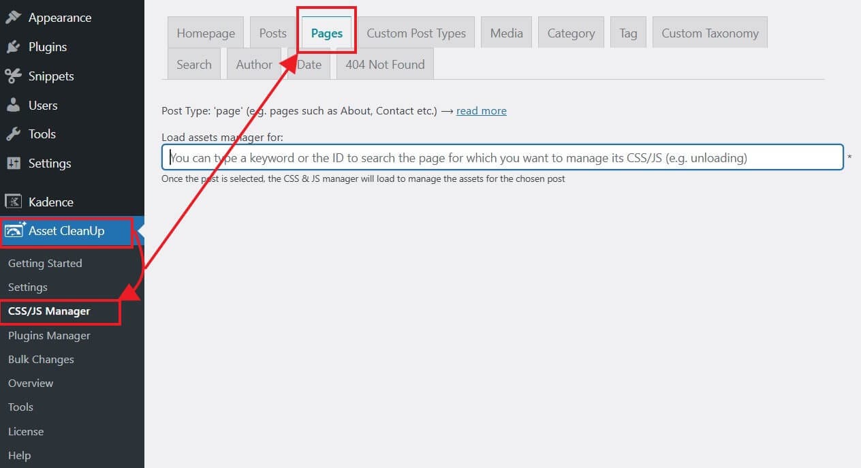This screenshot has height=468, width=861.
Task: Click the Settings sliders icon
Action: 14,163
